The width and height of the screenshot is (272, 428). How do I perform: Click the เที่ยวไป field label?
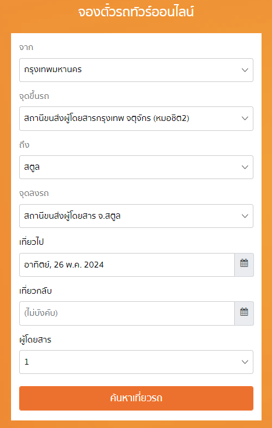point(31,242)
